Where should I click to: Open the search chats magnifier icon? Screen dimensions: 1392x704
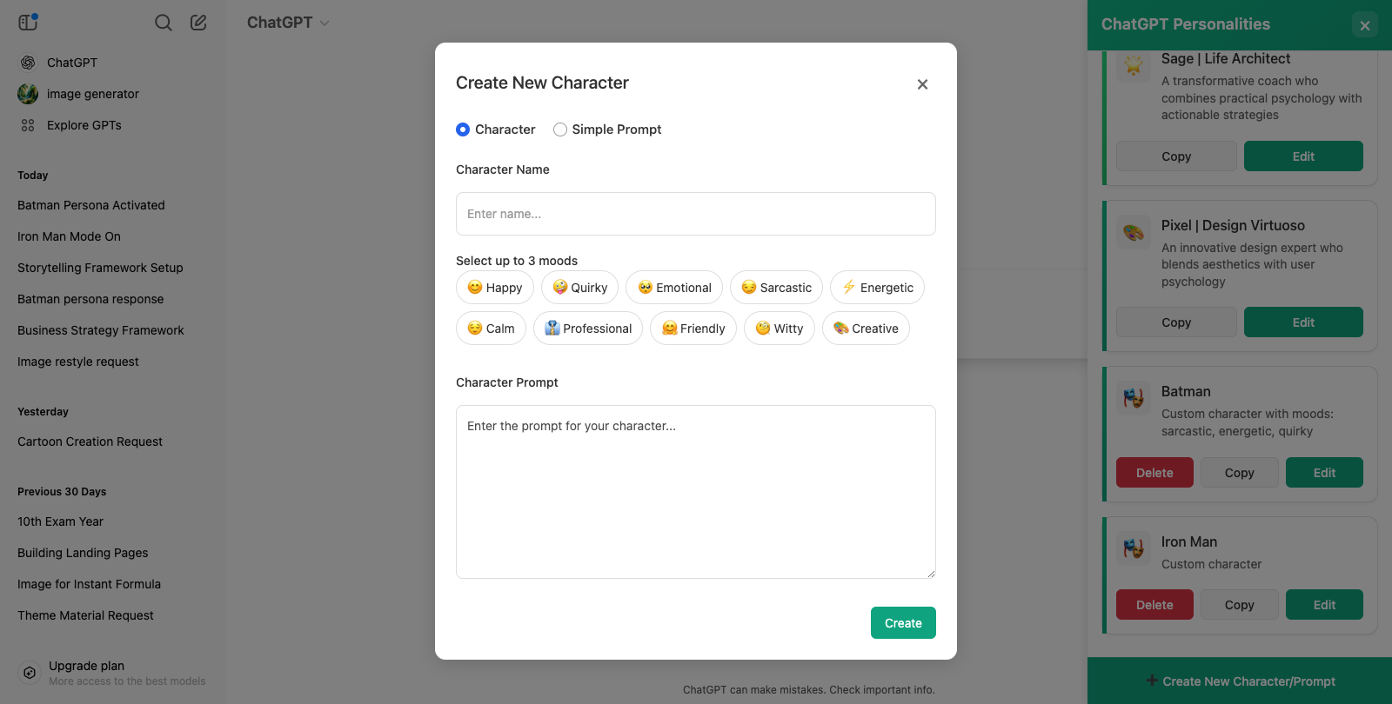point(164,23)
